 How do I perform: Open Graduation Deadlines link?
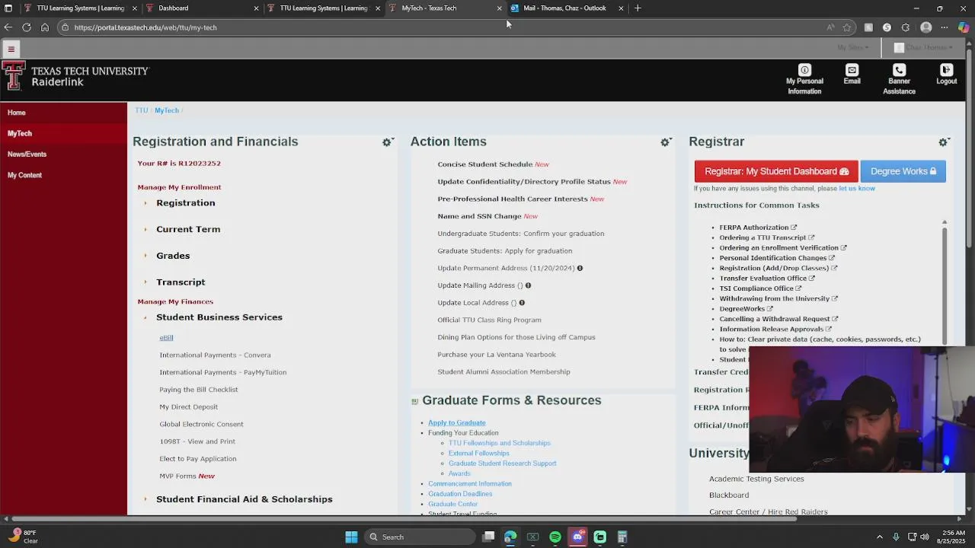460,494
